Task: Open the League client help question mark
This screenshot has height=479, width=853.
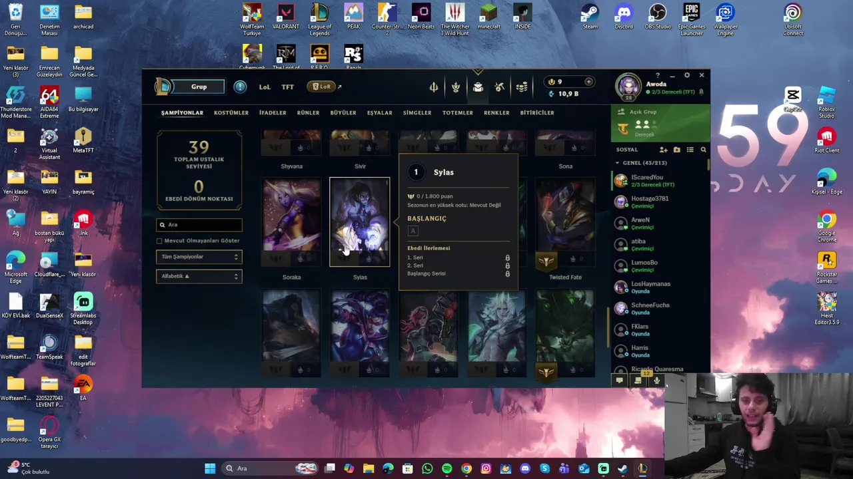Action: tap(658, 75)
